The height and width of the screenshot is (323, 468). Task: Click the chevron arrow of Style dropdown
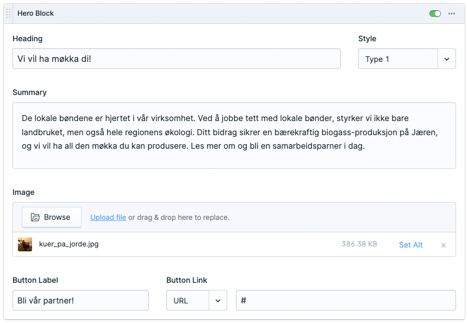(447, 59)
